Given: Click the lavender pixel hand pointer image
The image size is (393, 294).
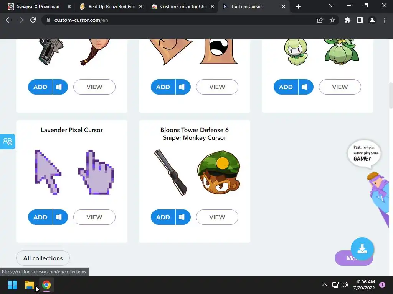Looking at the screenshot, I should click(x=96, y=172).
